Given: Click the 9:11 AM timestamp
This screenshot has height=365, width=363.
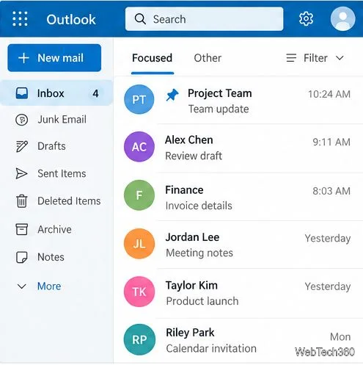Looking at the screenshot, I should coord(331,142).
